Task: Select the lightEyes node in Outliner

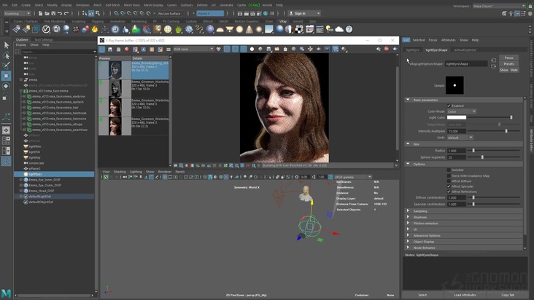Action: coord(36,174)
